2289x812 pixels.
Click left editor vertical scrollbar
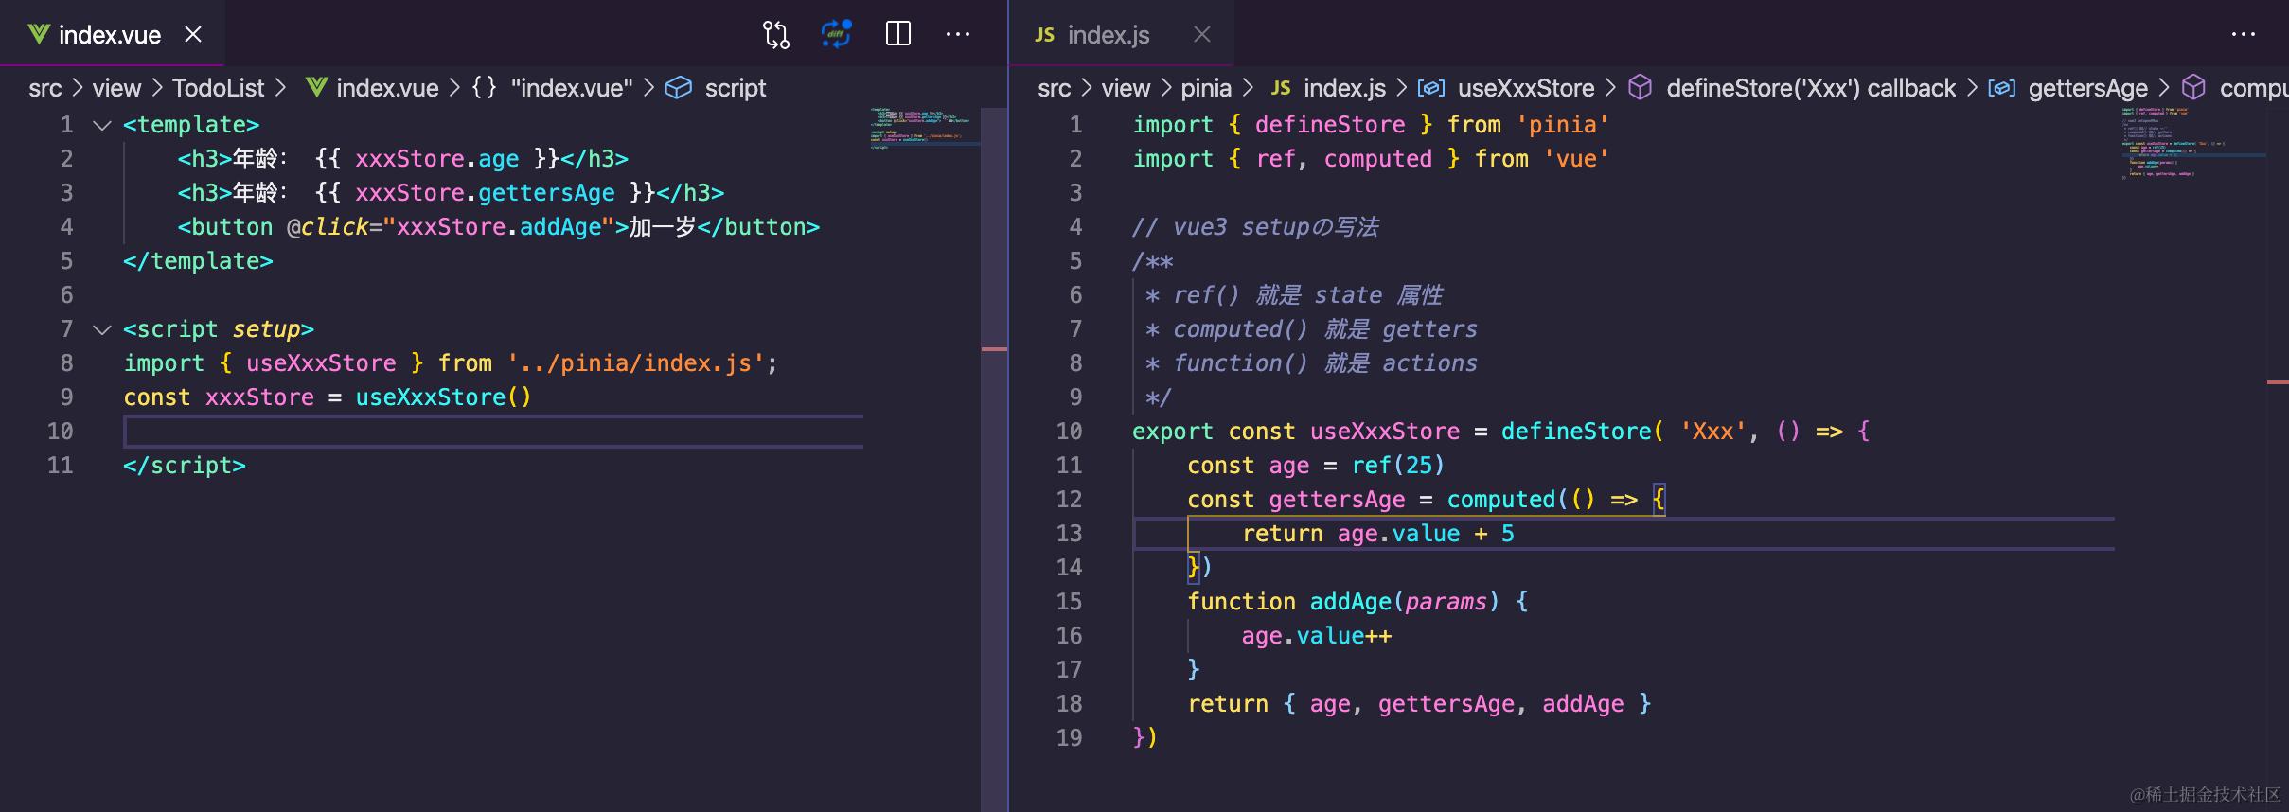tap(994, 459)
